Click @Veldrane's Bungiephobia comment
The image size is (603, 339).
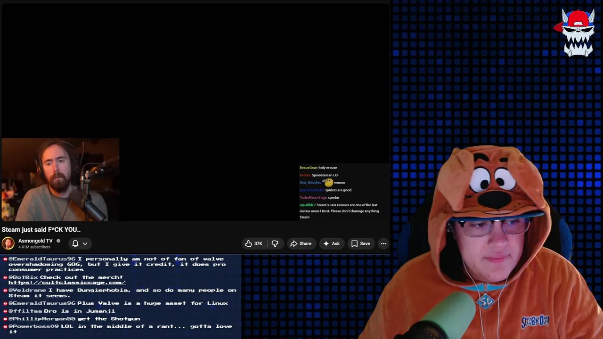[120, 293]
